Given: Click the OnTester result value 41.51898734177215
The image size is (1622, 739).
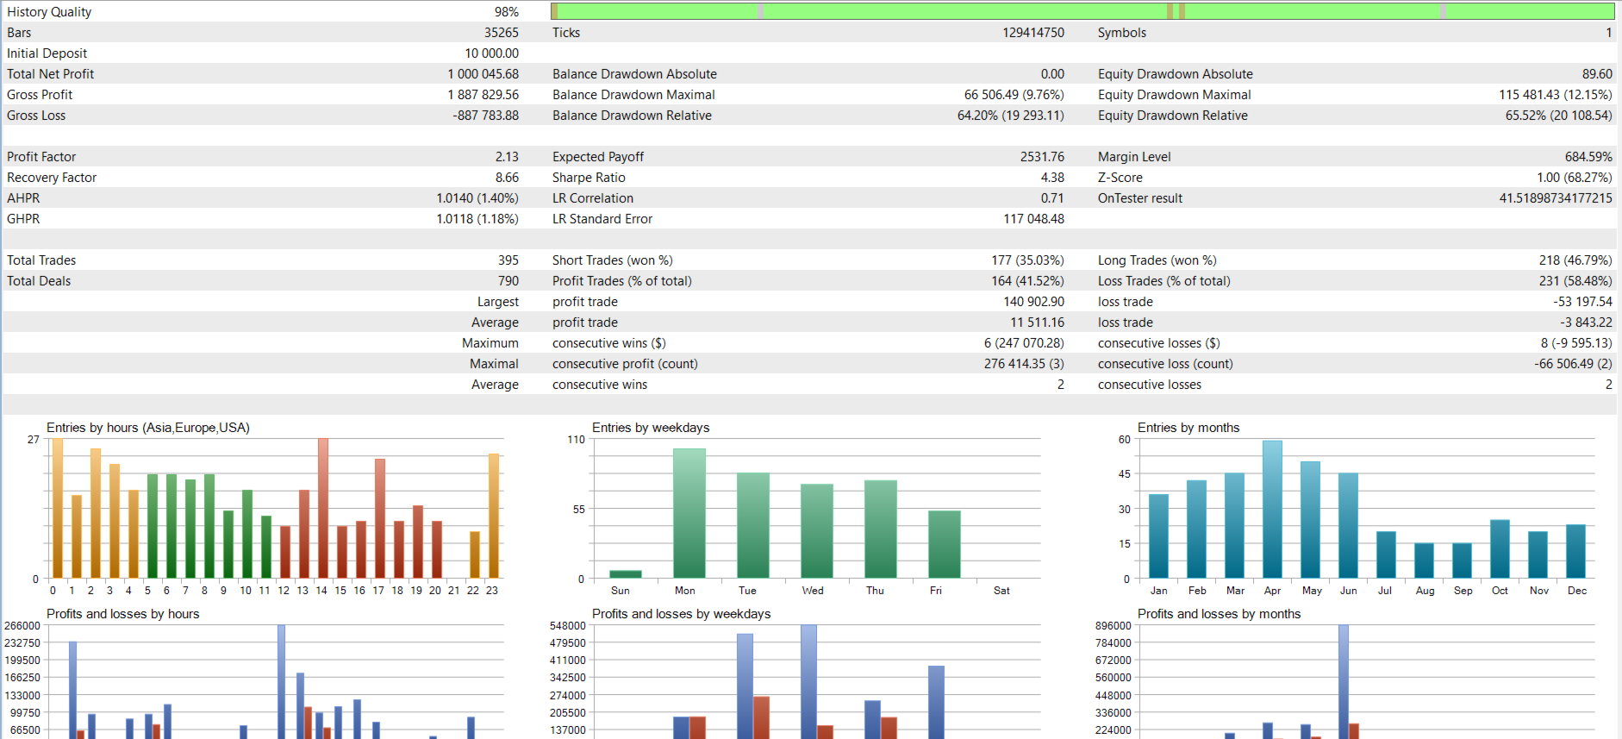Looking at the screenshot, I should pyautogui.click(x=1556, y=198).
